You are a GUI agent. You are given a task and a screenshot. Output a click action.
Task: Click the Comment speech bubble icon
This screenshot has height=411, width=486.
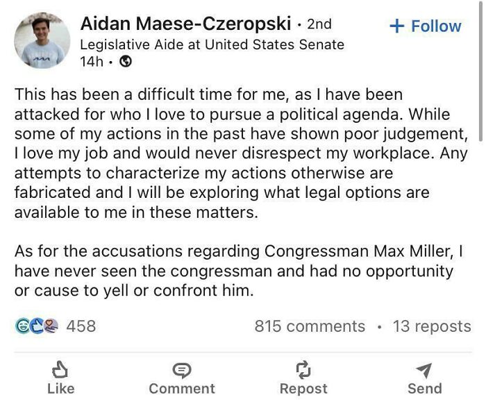click(182, 370)
